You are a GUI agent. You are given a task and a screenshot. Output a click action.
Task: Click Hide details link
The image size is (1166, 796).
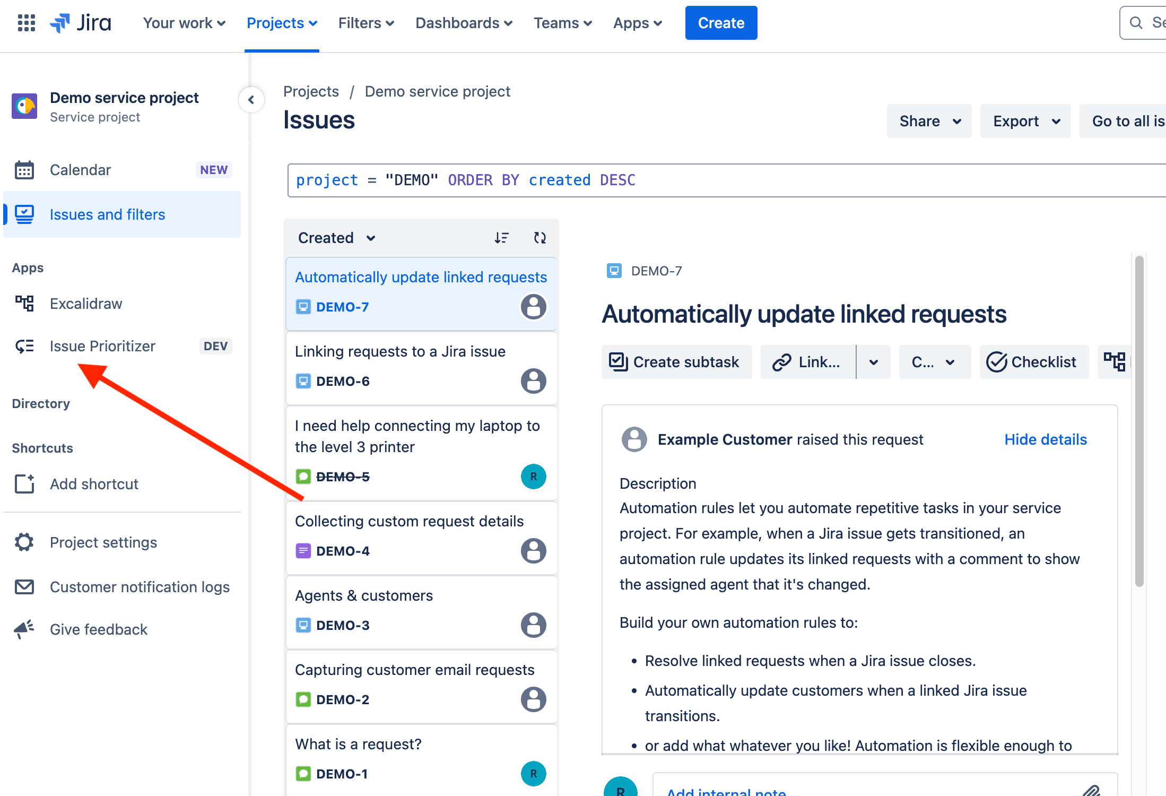(1046, 439)
